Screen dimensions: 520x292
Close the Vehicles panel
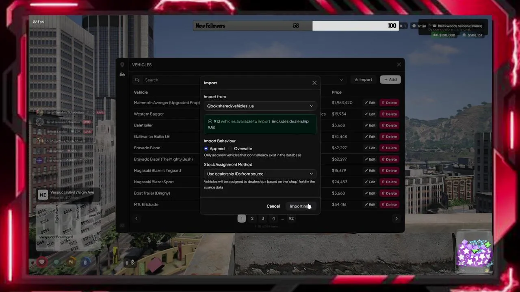click(x=399, y=64)
